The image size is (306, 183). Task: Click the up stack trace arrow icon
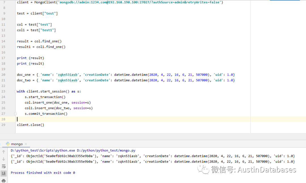click(3, 152)
